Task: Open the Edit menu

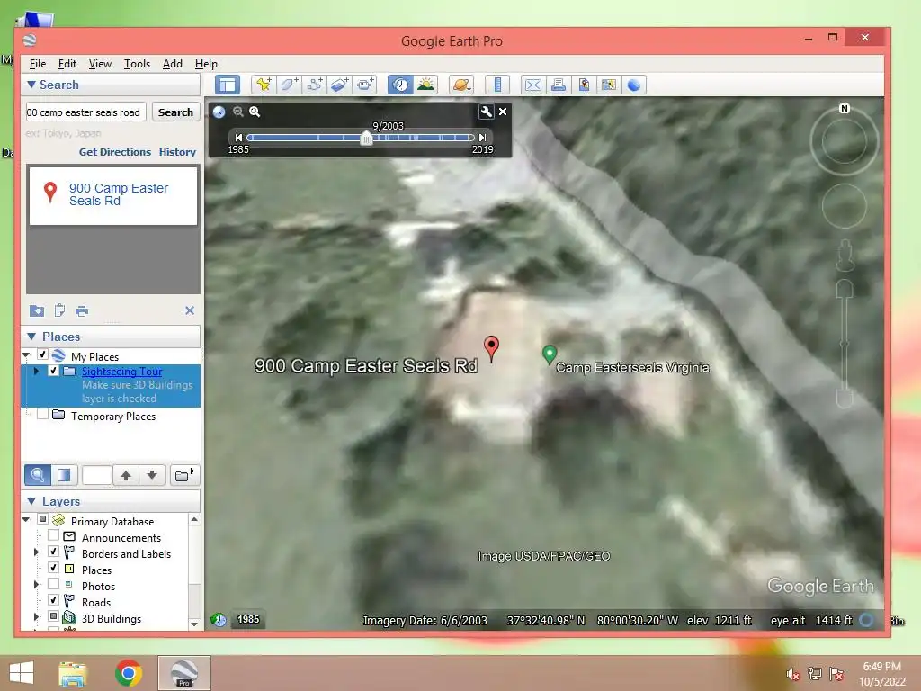Action: 67,64
